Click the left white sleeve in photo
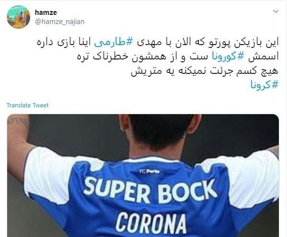 click(48, 172)
